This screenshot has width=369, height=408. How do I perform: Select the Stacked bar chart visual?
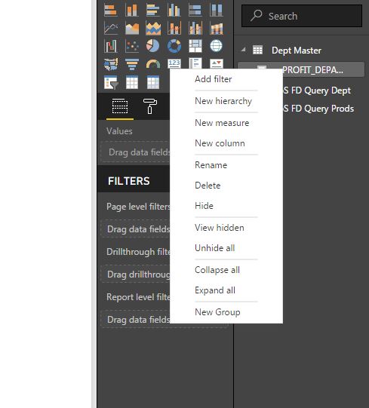click(111, 10)
